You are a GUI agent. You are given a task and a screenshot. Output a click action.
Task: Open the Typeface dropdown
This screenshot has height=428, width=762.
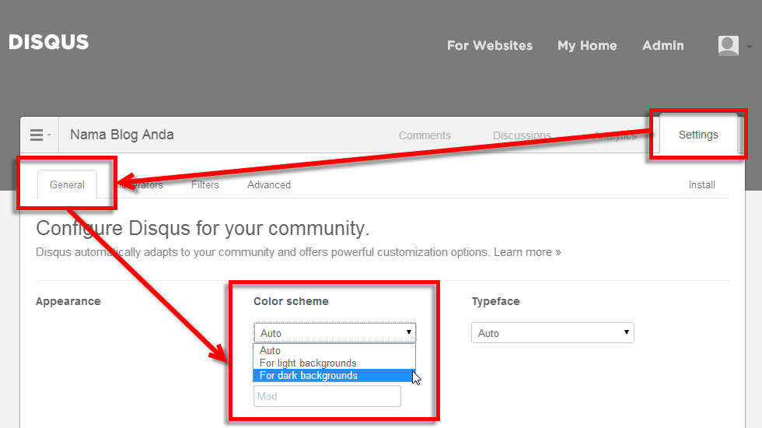point(553,333)
